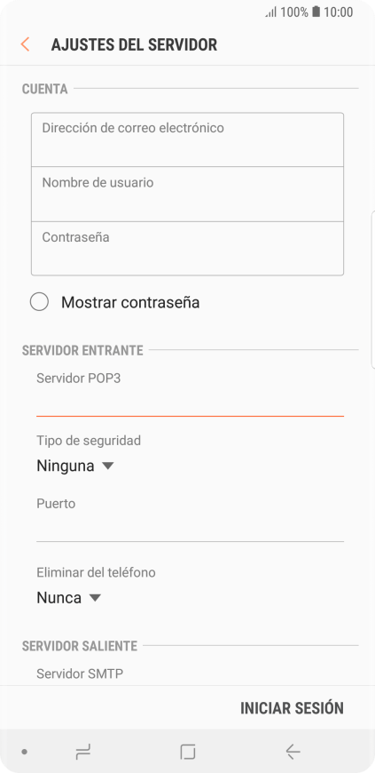Open the Ninguna security type dropdown
Viewport: 375px width, 773px height.
(75, 466)
